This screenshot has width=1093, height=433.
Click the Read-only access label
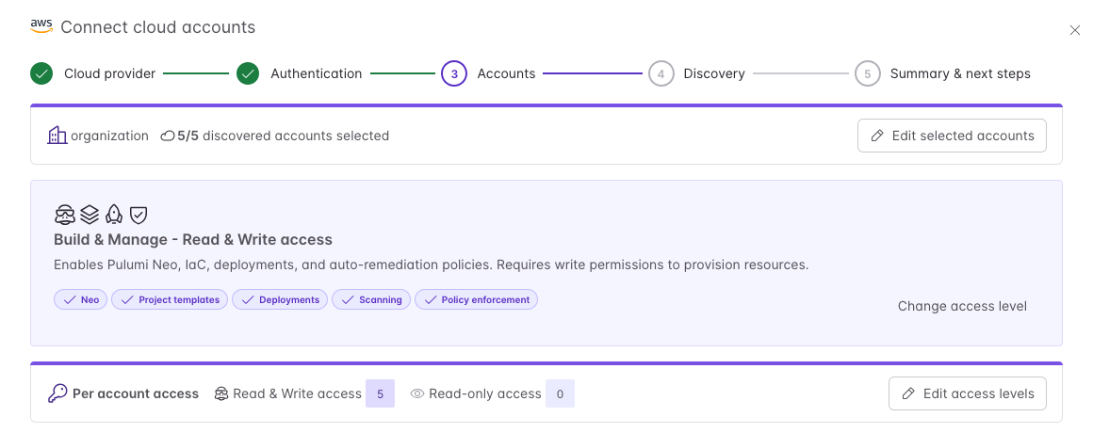coord(485,394)
